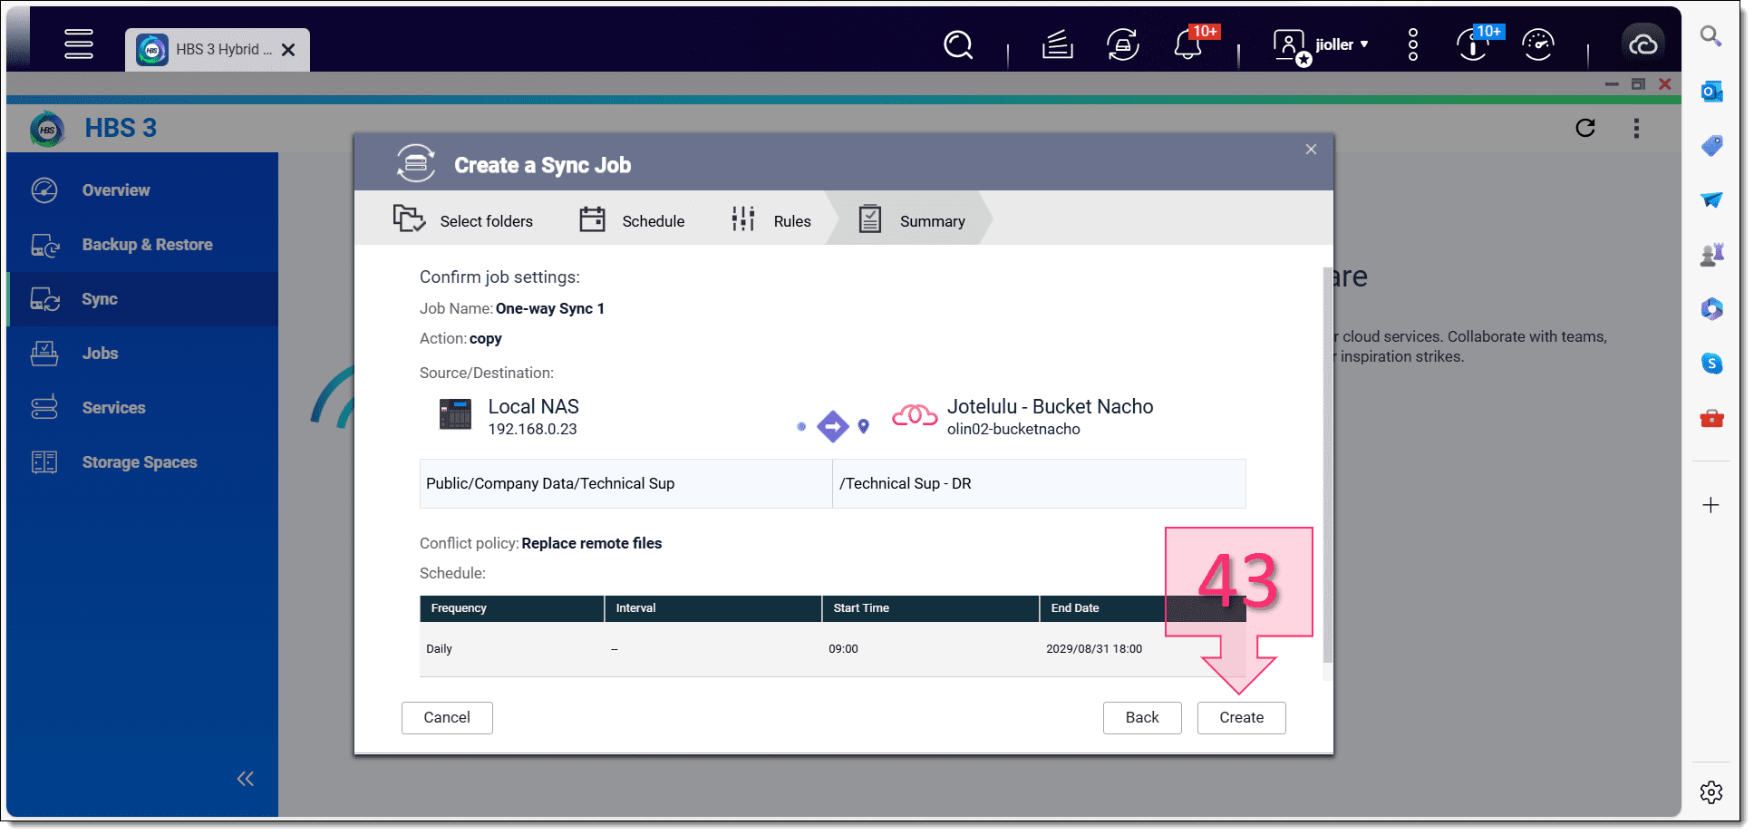Open the QTS main hamburger menu

point(79,44)
